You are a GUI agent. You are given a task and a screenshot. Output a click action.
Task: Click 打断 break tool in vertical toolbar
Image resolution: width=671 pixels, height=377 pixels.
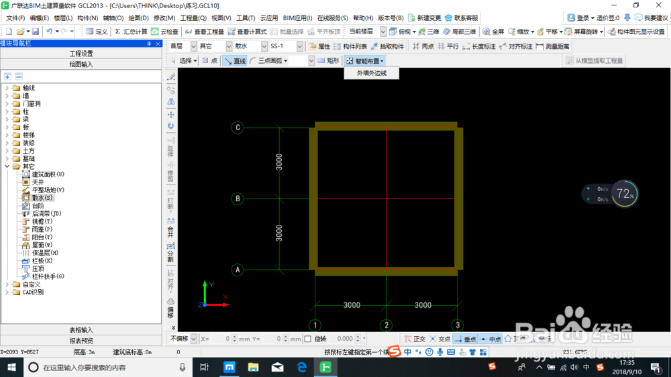click(170, 201)
